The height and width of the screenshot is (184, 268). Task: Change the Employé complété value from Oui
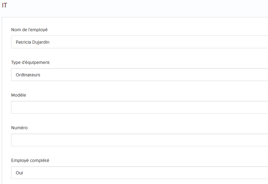pos(139,173)
